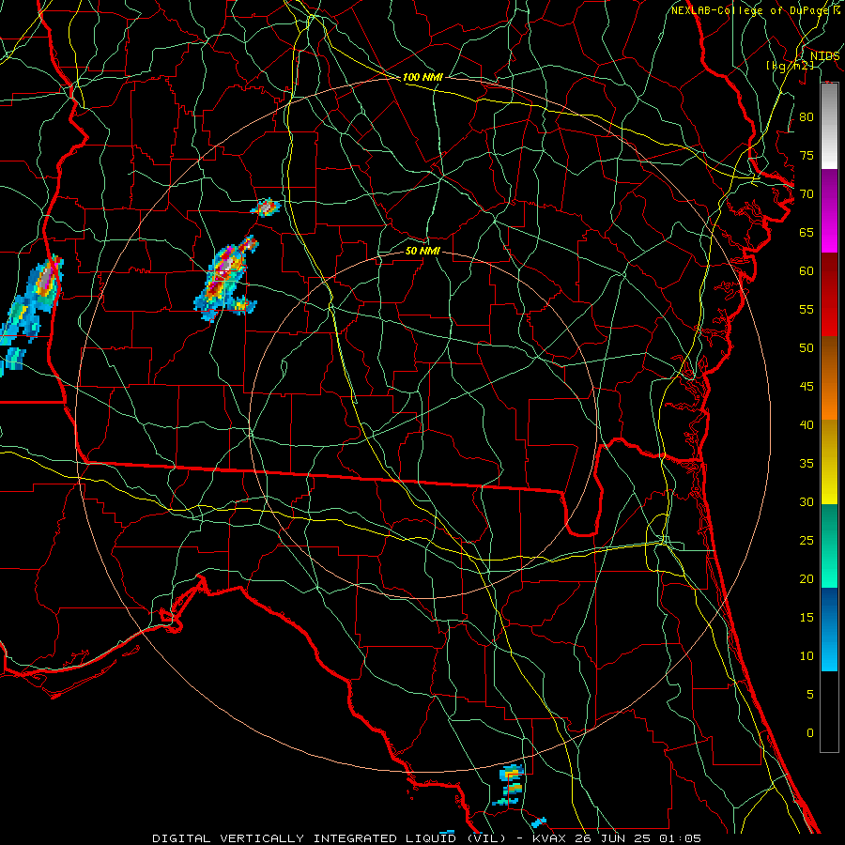Click the legend value 50
This screenshot has height=845, width=845.
coord(807,347)
